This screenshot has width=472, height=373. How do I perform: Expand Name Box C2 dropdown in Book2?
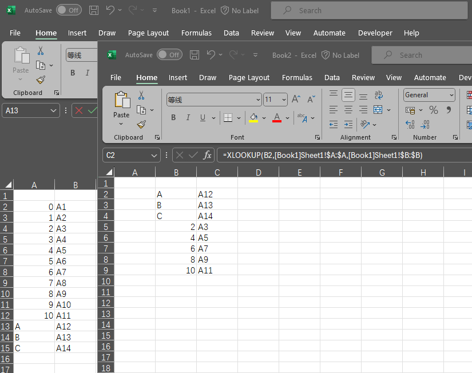pyautogui.click(x=154, y=156)
